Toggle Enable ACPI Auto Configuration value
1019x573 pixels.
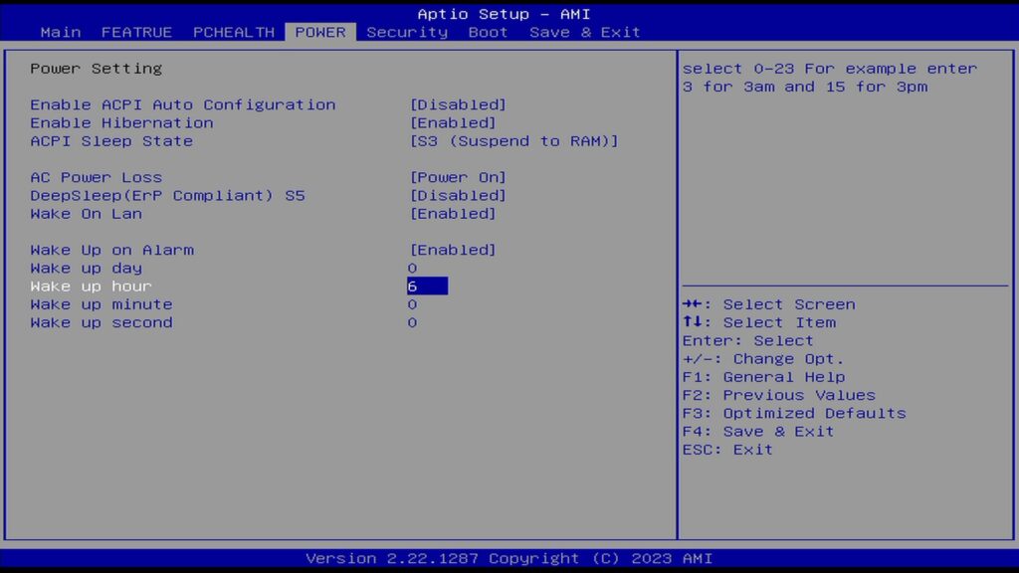[x=458, y=104]
